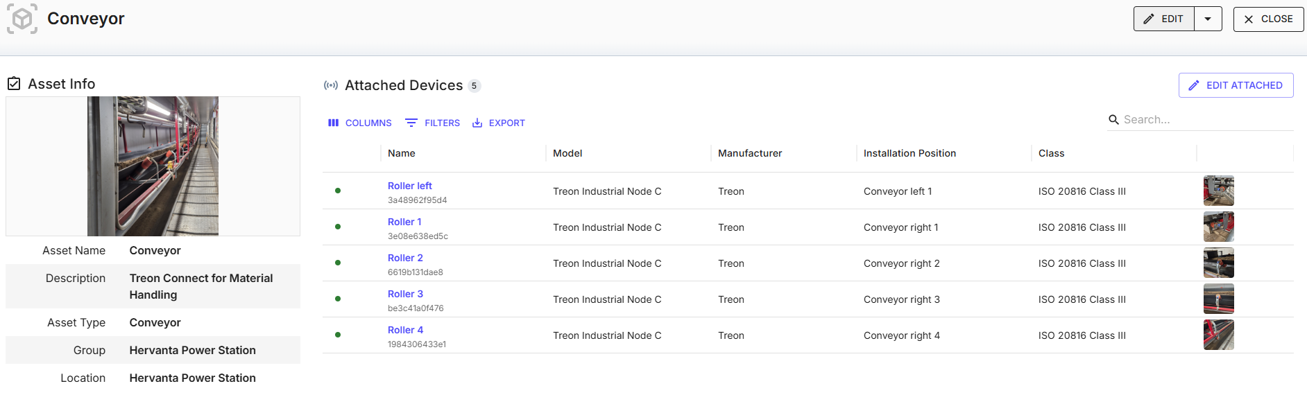Open the Filters panel

pos(433,123)
